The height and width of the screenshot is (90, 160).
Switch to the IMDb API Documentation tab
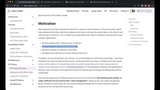coord(102,2)
